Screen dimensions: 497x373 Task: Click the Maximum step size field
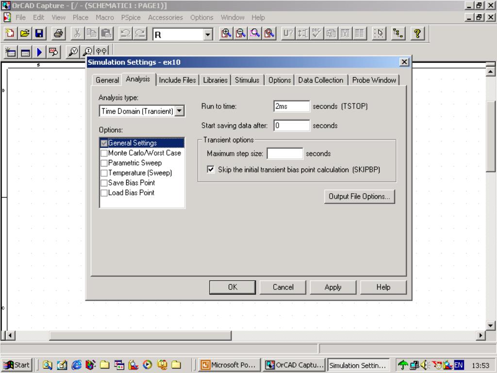pyautogui.click(x=284, y=153)
